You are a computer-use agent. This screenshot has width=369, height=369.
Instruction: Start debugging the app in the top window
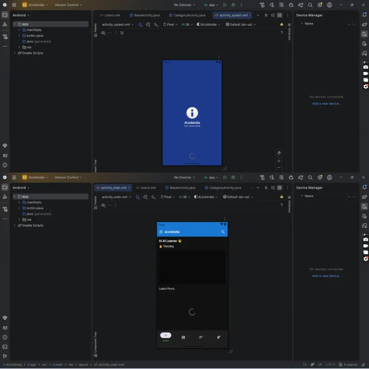coord(233,5)
